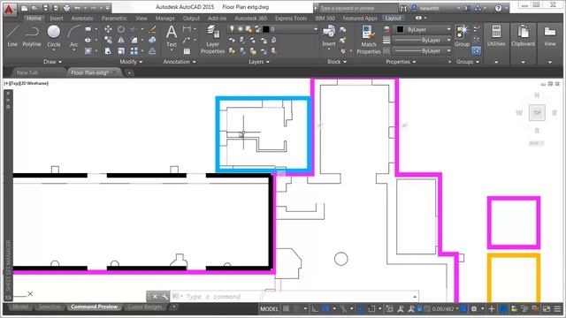
Task: Click the Help question mark icon
Action: pos(498,8)
